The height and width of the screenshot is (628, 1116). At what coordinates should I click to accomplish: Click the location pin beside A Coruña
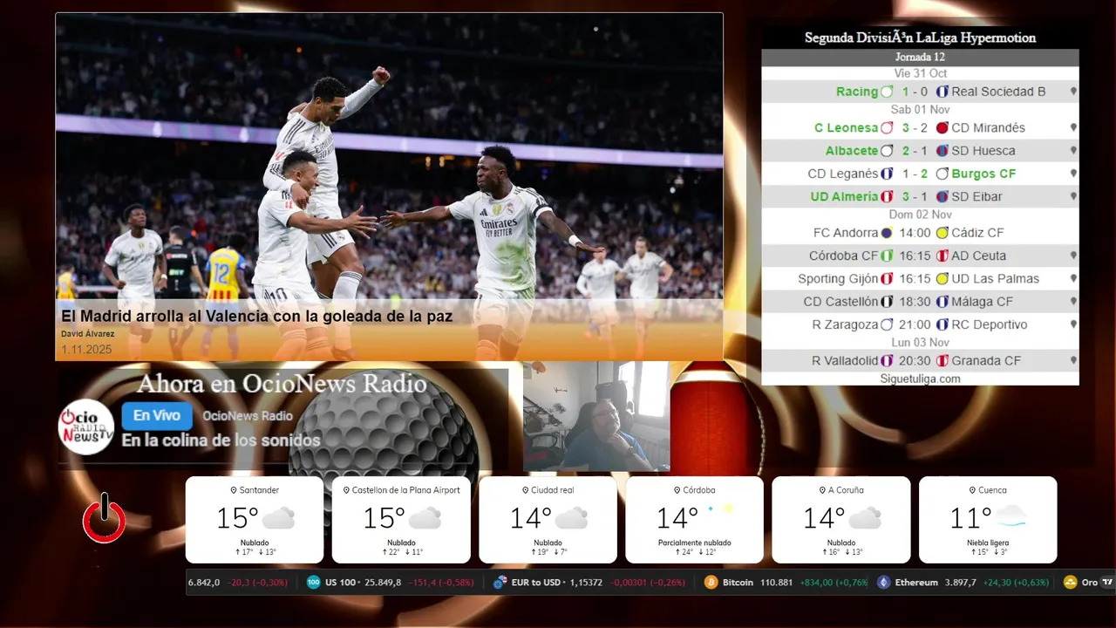tap(820, 490)
